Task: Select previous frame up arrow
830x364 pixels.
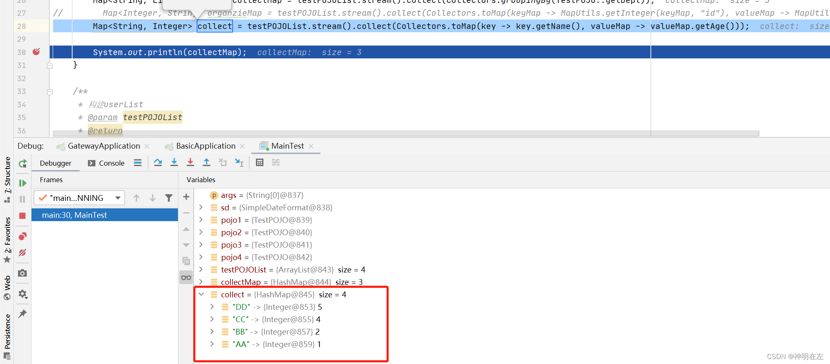Action: [x=136, y=198]
